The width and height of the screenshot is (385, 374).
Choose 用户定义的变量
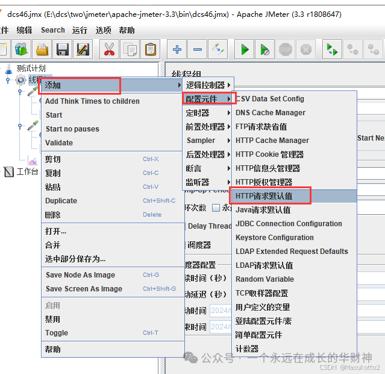tap(294, 307)
